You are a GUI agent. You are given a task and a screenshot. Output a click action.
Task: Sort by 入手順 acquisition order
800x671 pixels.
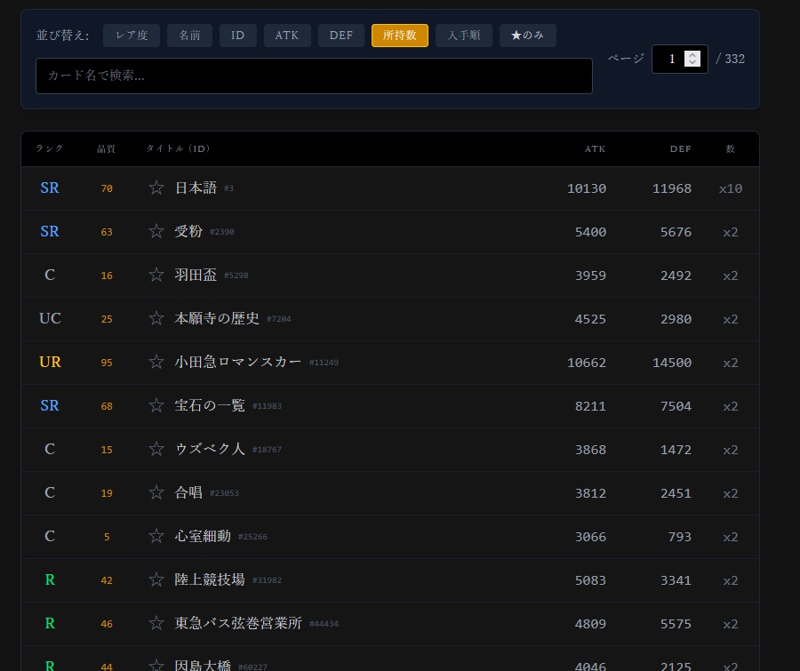click(x=464, y=36)
